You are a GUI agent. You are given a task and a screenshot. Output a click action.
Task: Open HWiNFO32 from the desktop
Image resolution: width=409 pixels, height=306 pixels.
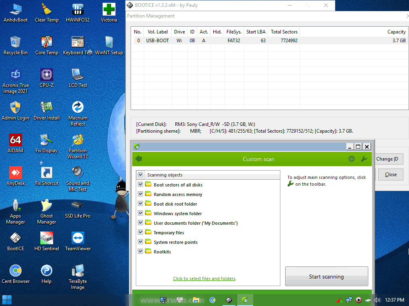[x=78, y=13]
